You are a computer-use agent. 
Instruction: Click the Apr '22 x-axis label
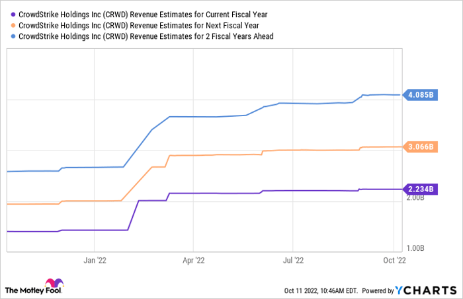192,260
